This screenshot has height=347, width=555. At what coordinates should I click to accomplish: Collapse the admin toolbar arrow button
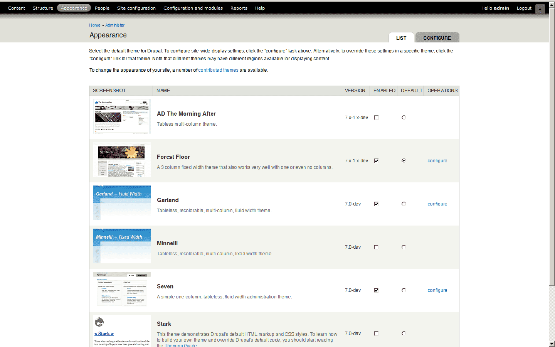click(540, 8)
